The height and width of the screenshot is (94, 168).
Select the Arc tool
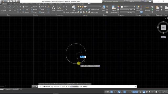coord(15,9)
